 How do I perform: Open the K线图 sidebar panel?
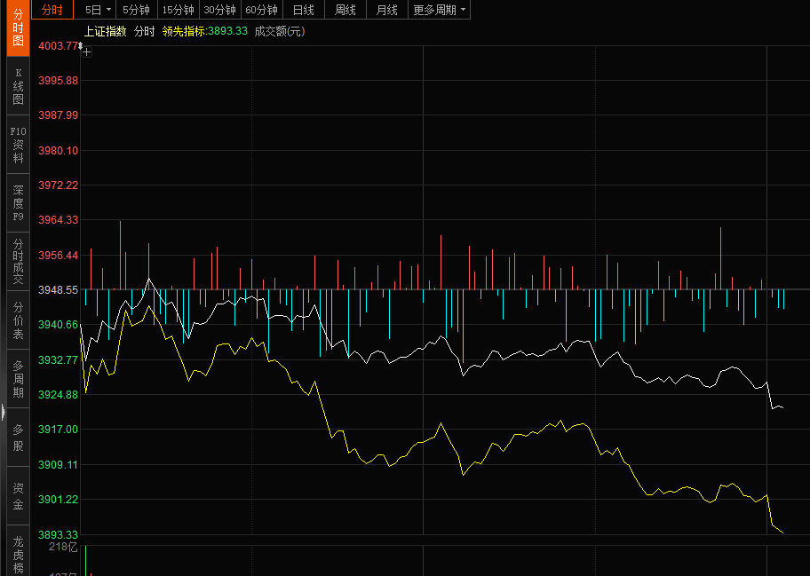pos(18,86)
